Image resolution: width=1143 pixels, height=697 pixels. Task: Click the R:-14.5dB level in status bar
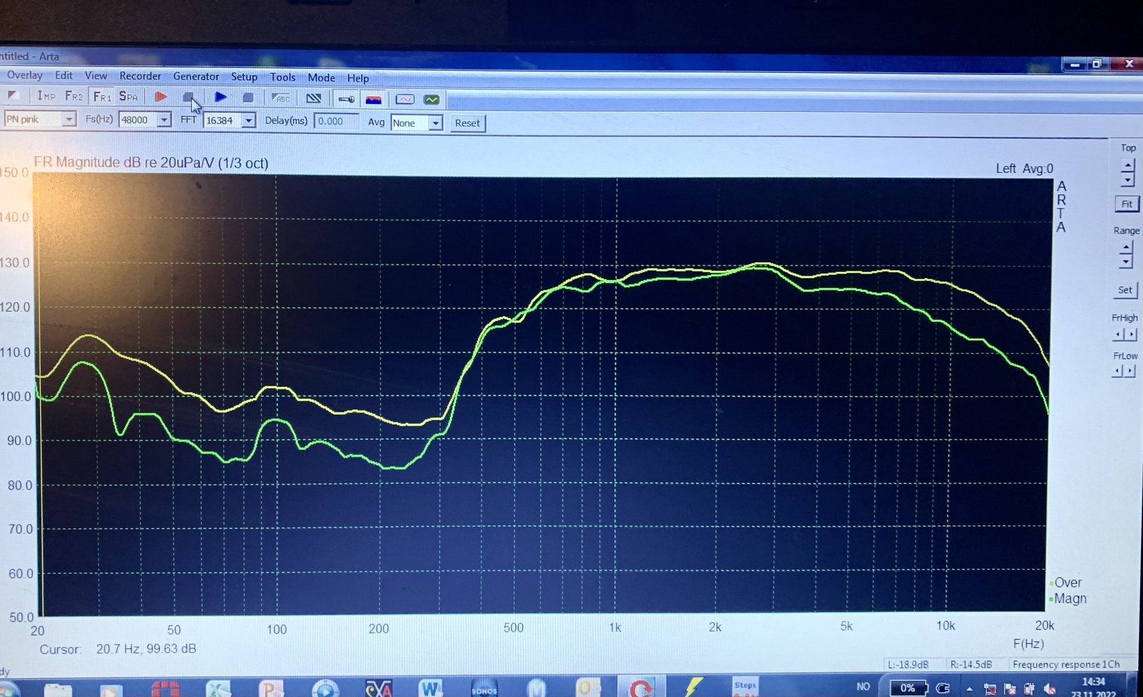[x=970, y=664]
